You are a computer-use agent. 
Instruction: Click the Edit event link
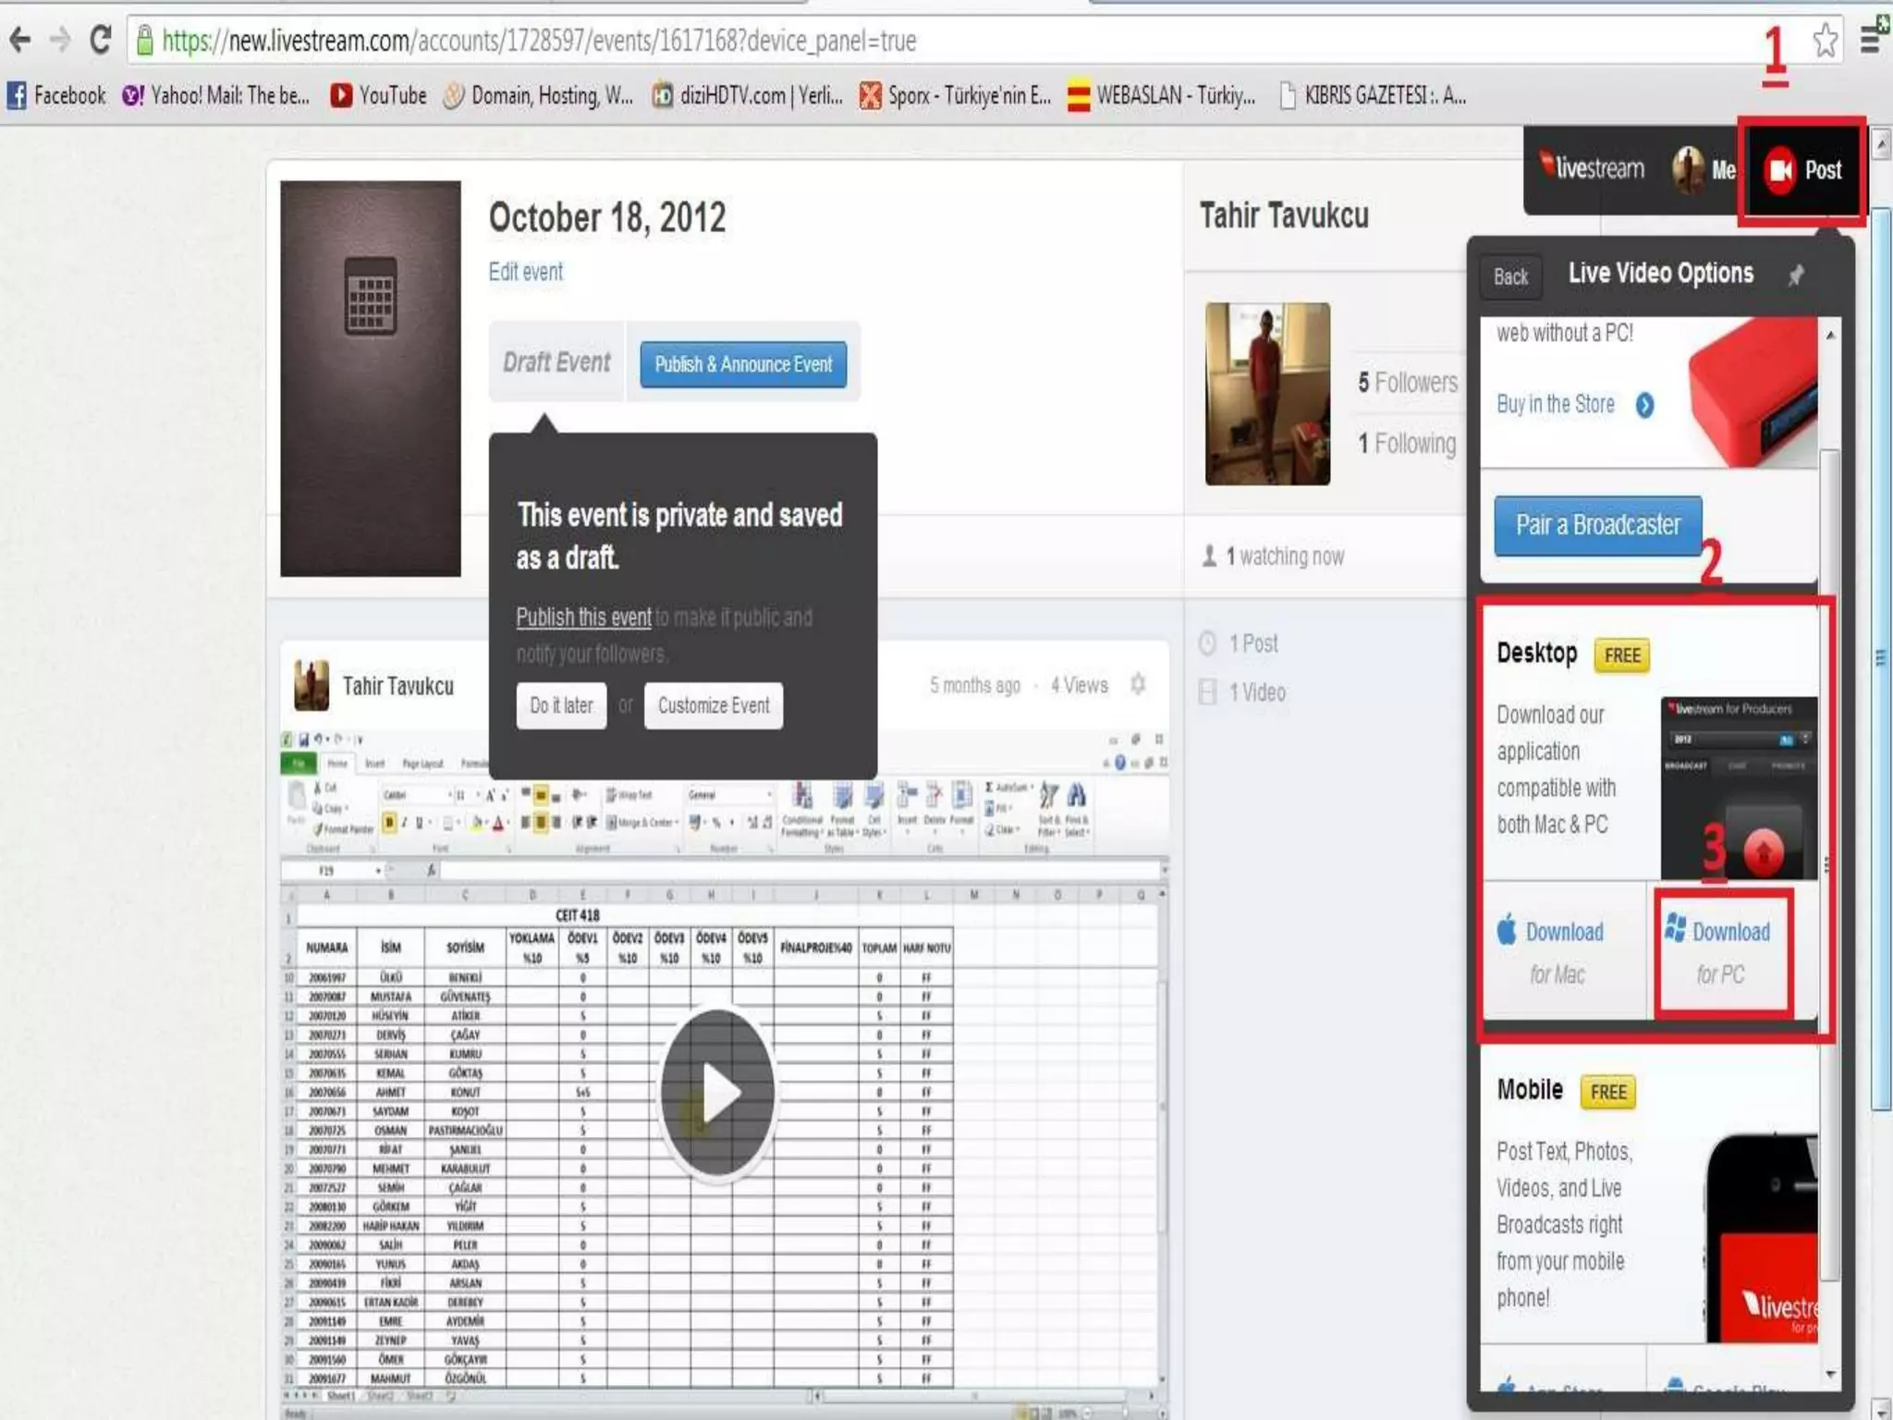[x=525, y=272]
